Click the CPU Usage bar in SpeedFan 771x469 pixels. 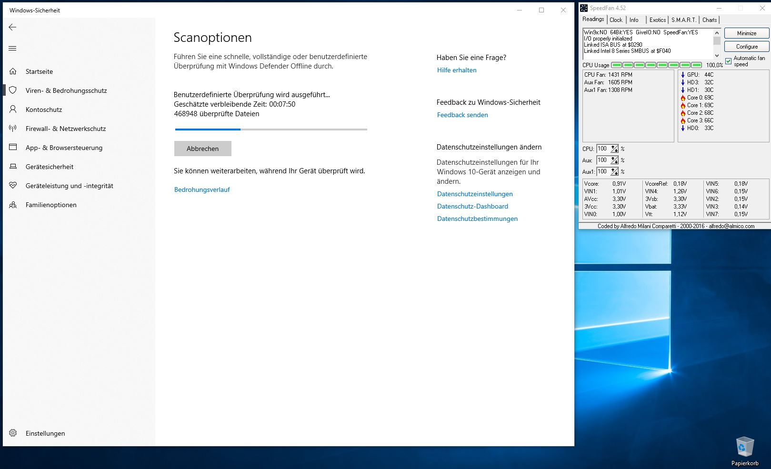pos(656,65)
